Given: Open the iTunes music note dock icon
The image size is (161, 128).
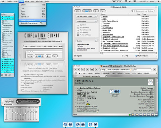Looking at the screenshot, I should (x=91, y=125).
